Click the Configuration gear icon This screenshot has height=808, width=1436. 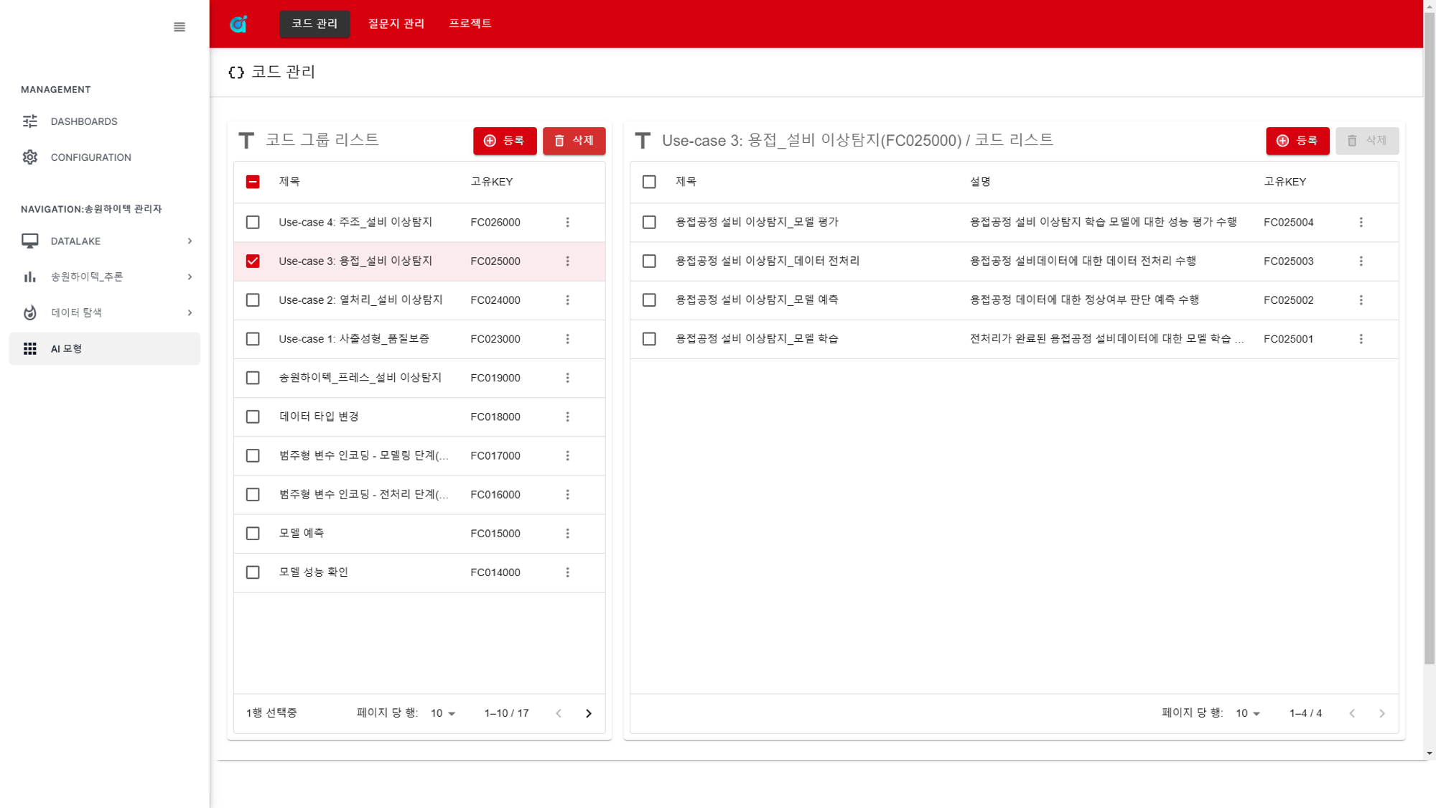(29, 157)
